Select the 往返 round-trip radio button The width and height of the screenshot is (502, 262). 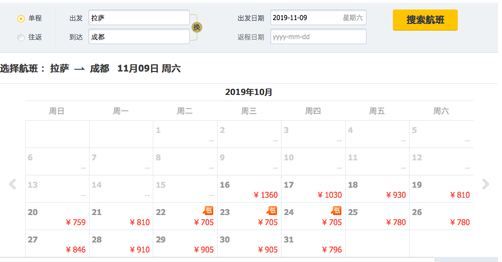click(21, 37)
